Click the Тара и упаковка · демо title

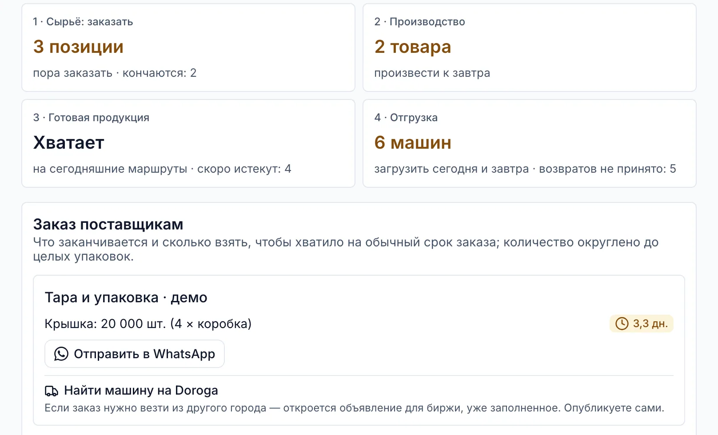point(126,297)
